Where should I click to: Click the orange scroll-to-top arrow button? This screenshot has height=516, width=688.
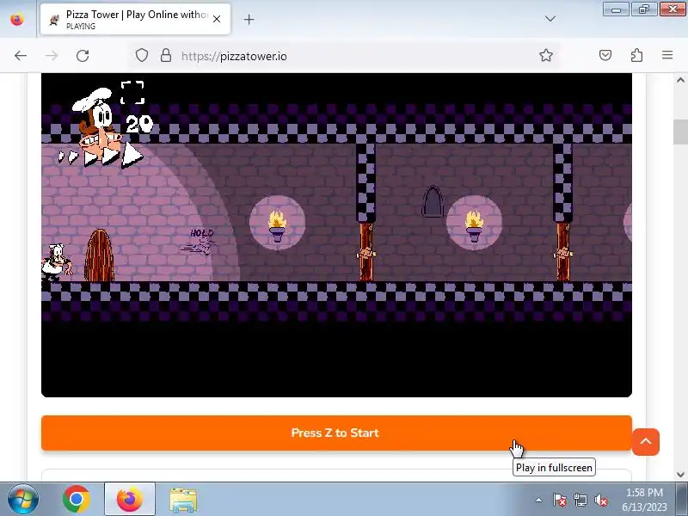[646, 442]
